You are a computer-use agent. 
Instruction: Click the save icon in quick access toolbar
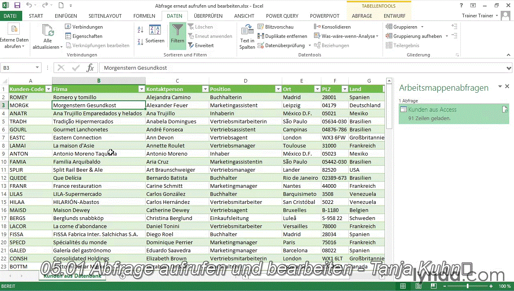click(17, 5)
